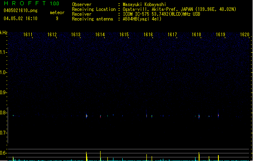Click the 1613 time axis label

click(76, 35)
